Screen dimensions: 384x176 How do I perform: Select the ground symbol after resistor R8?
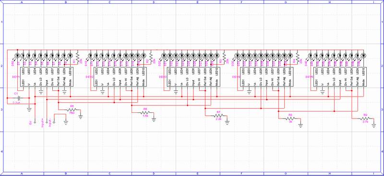(x=300, y=125)
